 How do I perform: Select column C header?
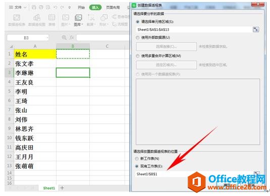pyautogui.click(x=107, y=46)
